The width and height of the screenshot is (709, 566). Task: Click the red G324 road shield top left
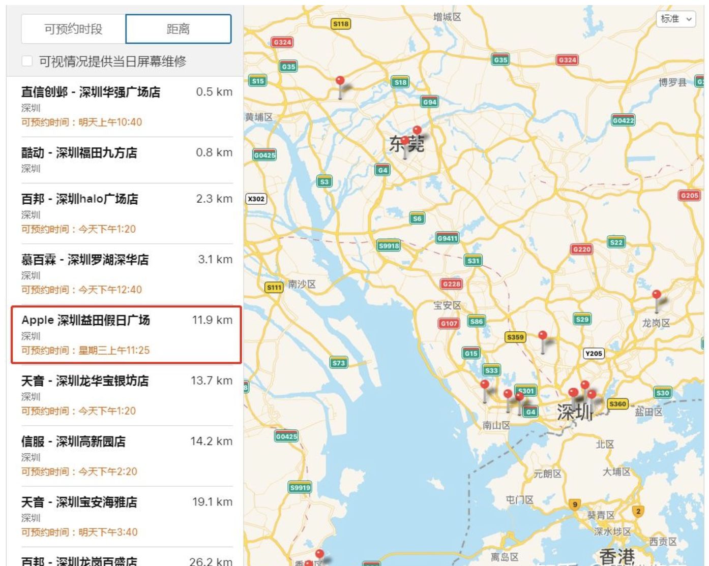coord(282,42)
